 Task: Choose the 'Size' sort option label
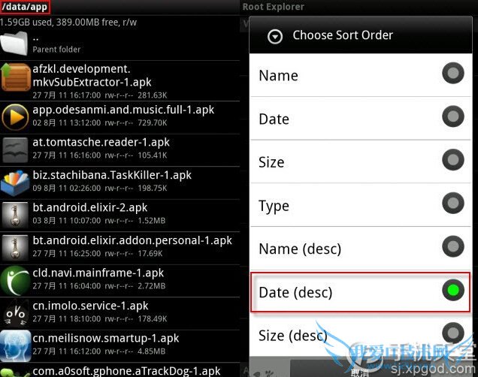pyautogui.click(x=271, y=162)
